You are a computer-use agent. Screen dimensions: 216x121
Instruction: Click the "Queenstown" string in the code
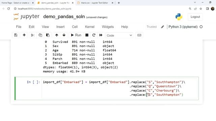pyautogui.click(x=166, y=86)
